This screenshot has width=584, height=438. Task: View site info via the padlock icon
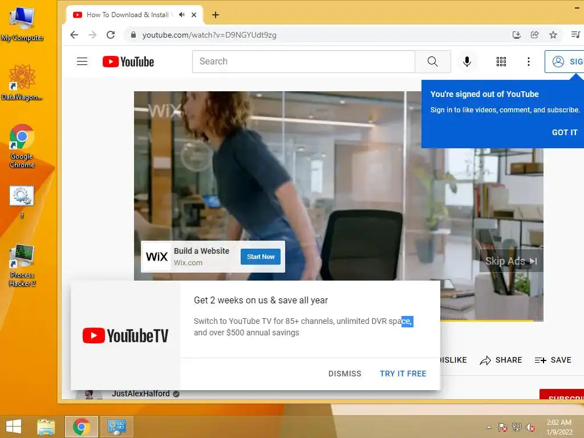(x=133, y=35)
